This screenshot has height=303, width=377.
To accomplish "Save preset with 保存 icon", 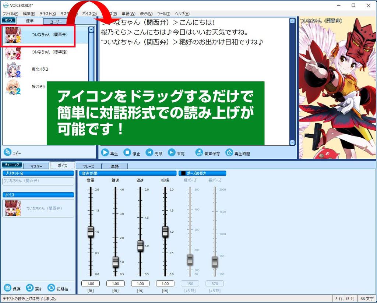I will click(x=7, y=288).
